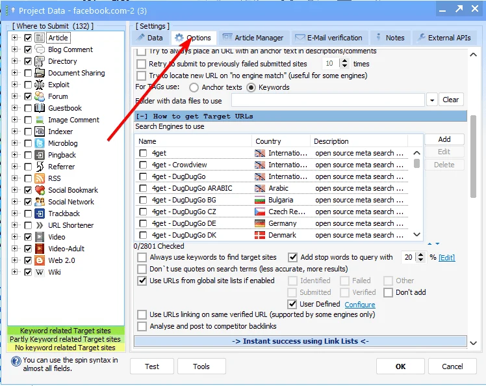The image size is (486, 386).
Task: Decrease the stop words percent spinner
Action: click(420, 260)
